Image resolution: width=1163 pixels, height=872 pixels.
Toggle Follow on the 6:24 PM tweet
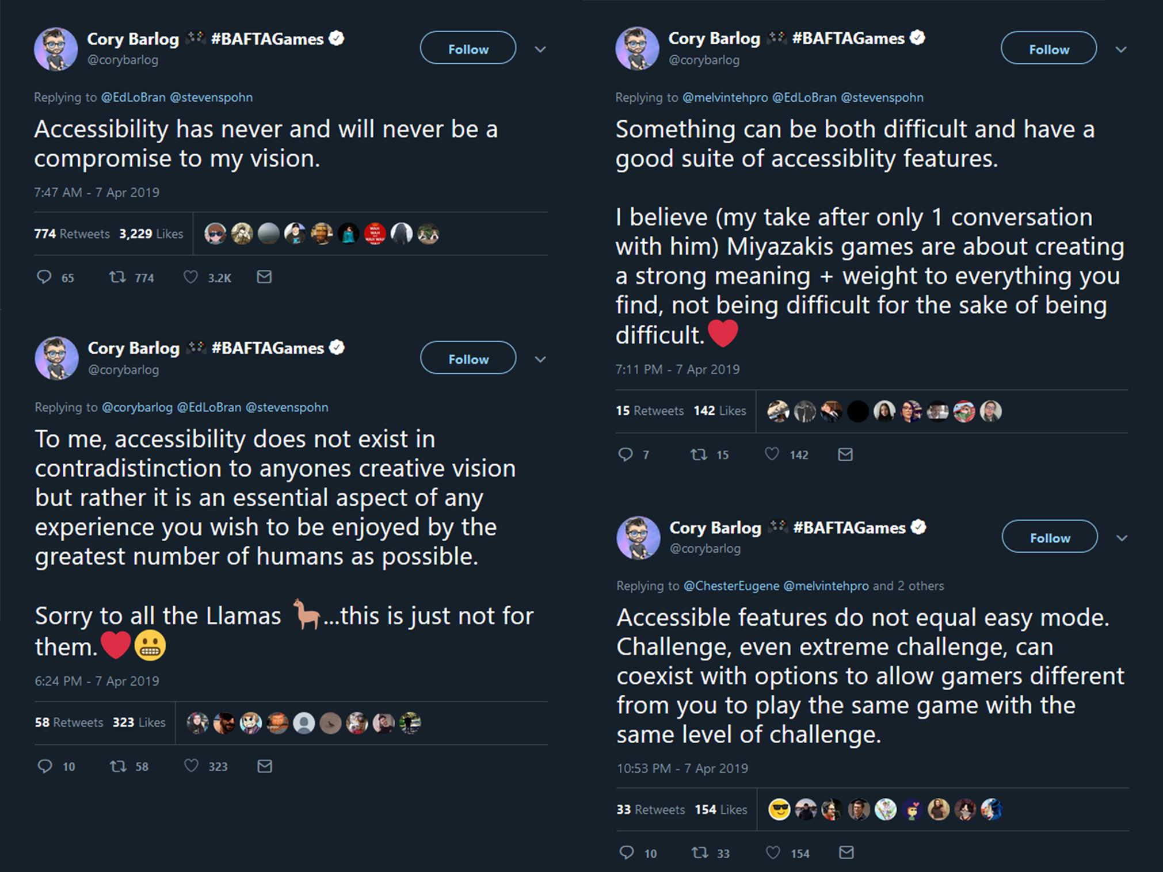click(x=468, y=358)
